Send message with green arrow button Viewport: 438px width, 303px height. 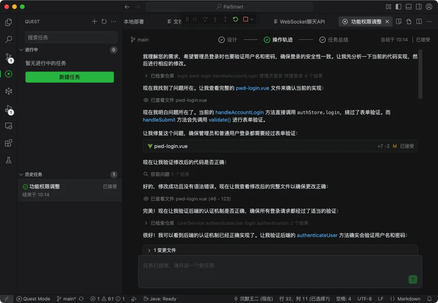[x=412, y=279]
